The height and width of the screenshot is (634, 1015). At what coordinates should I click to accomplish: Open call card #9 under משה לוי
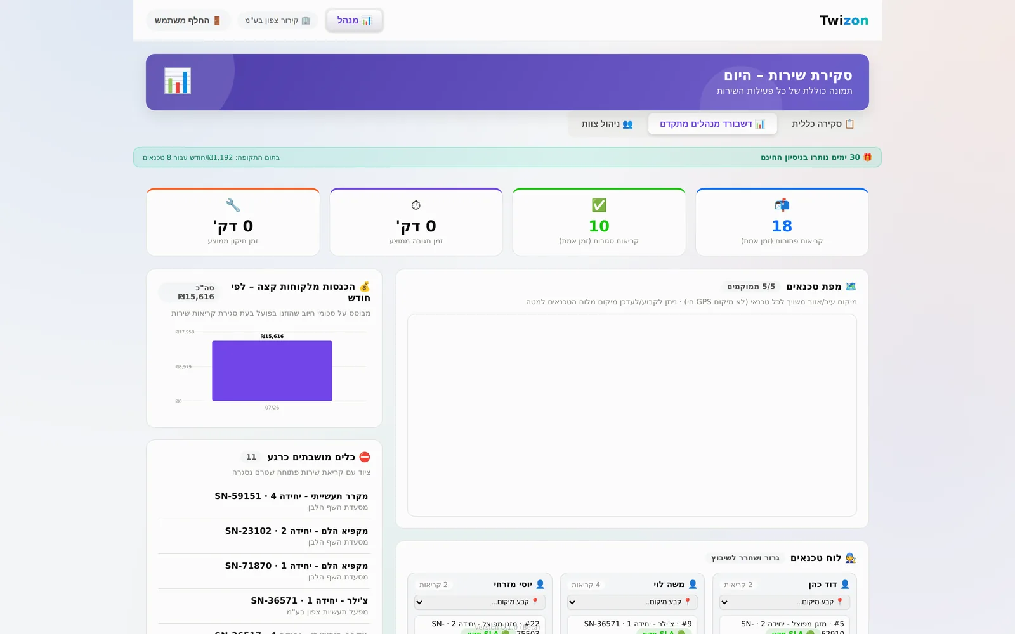point(632,625)
